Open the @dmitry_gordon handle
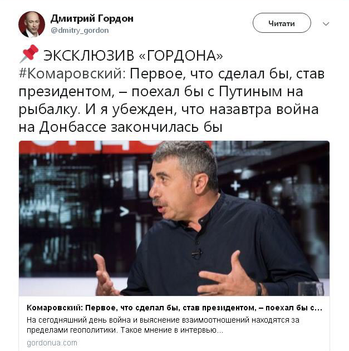Image resolution: width=349 pixels, height=351 pixels. pyautogui.click(x=80, y=31)
